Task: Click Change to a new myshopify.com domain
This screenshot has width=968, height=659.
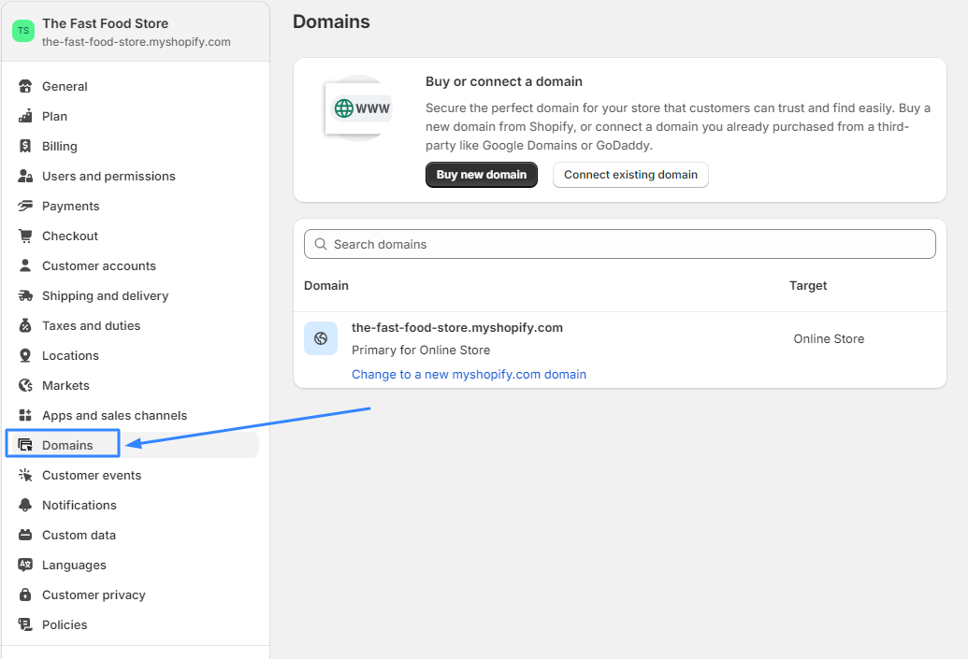Action: coord(469,375)
